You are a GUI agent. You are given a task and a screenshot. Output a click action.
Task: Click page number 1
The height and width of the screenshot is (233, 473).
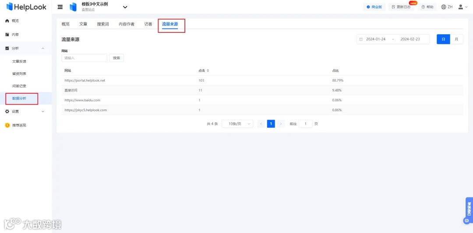[271, 124]
